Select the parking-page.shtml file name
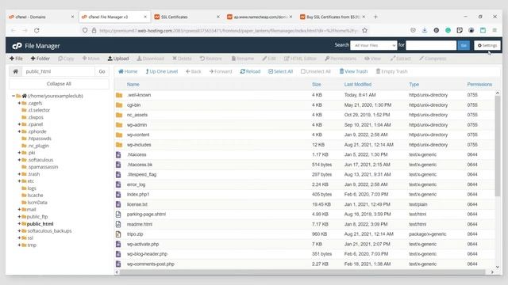 click(x=146, y=215)
